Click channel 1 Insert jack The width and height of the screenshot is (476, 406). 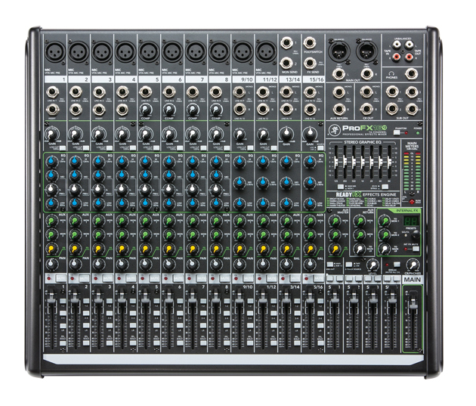[53, 110]
